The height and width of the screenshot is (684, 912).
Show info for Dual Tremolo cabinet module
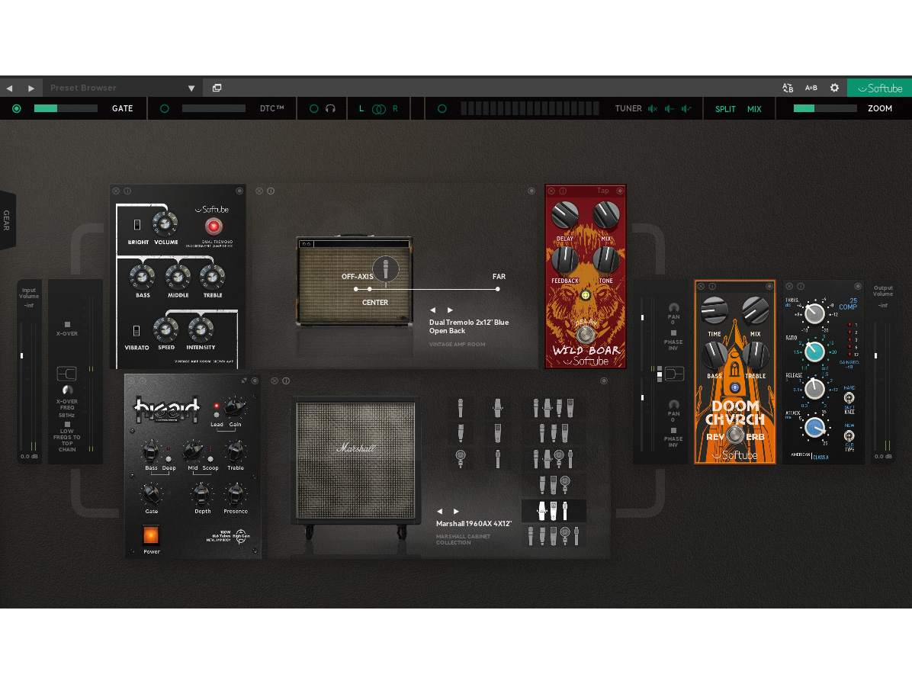pyautogui.click(x=271, y=191)
